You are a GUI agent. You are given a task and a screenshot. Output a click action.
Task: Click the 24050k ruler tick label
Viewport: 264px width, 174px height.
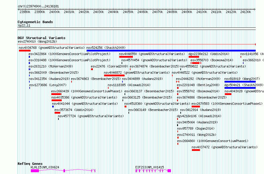(x=128, y=12)
